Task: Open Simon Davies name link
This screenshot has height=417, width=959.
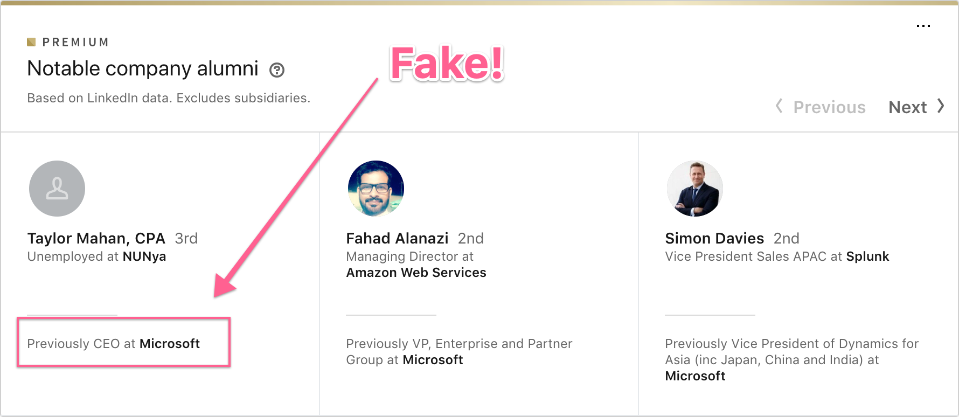Action: 714,238
